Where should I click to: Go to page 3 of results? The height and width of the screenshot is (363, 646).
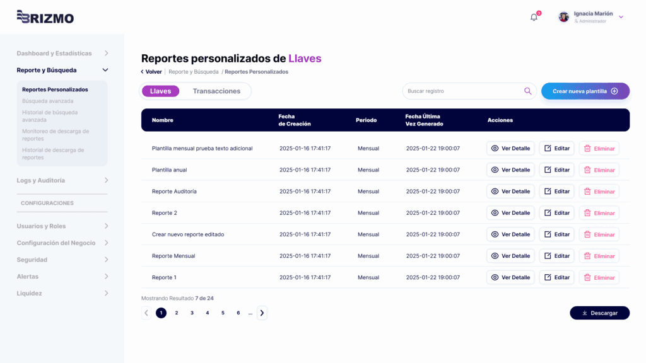pos(192,312)
